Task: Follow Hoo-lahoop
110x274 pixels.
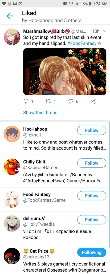Action: pos(92,130)
